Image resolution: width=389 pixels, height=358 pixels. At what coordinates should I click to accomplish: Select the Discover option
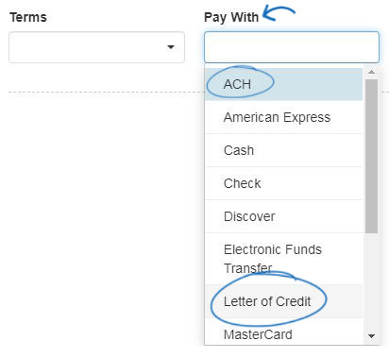click(x=283, y=216)
